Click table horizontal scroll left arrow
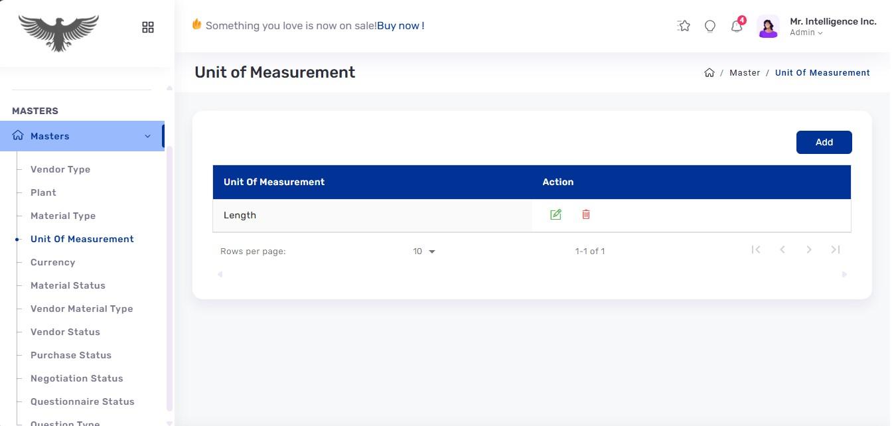 pos(220,274)
